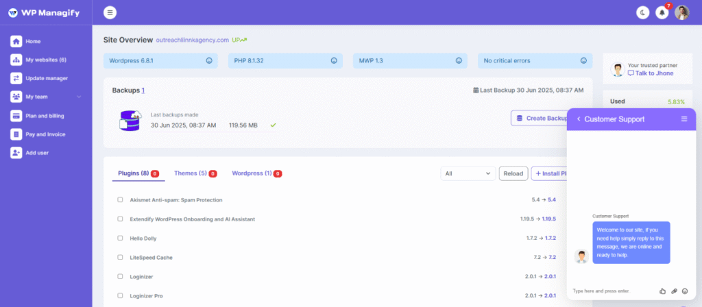The image size is (702, 307).
Task: Click the Talk to Jhone link
Action: click(650, 73)
